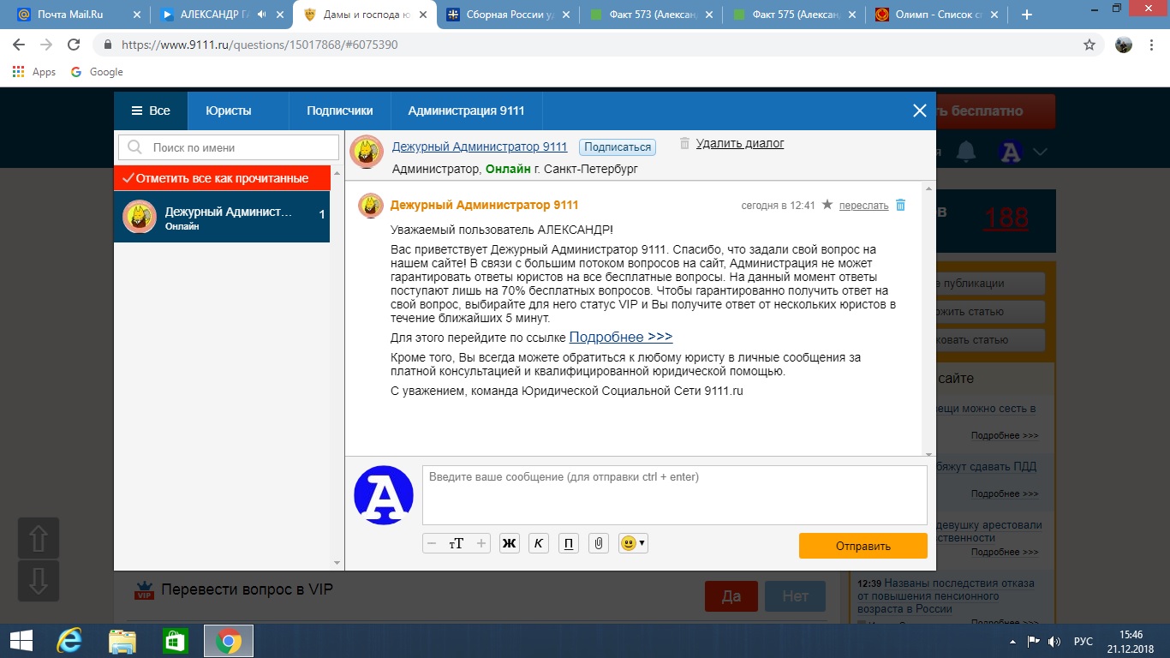Open a new browser tab with plus
The width and height of the screenshot is (1170, 658).
coord(1027,15)
